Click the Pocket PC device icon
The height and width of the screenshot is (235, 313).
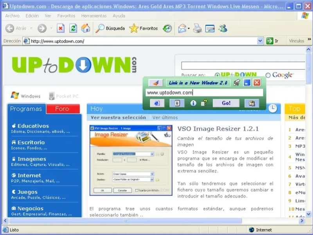point(52,96)
